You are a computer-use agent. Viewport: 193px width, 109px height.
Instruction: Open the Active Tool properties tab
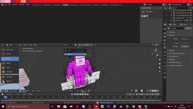165,29
